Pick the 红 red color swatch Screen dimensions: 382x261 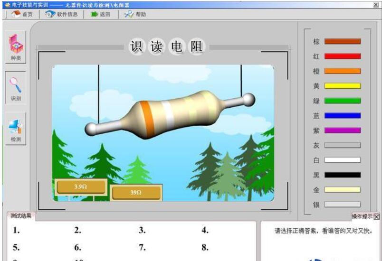click(342, 56)
